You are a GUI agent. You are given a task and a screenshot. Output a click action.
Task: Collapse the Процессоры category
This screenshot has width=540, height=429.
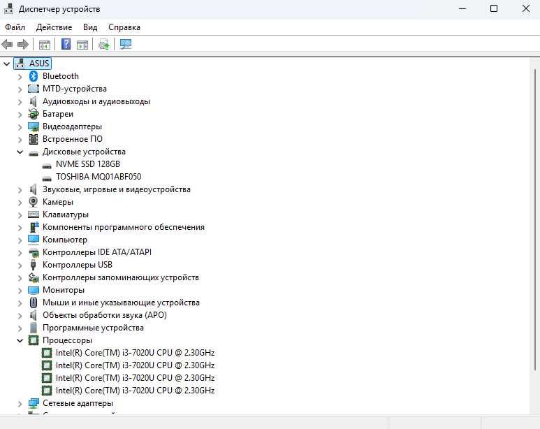click(x=20, y=340)
